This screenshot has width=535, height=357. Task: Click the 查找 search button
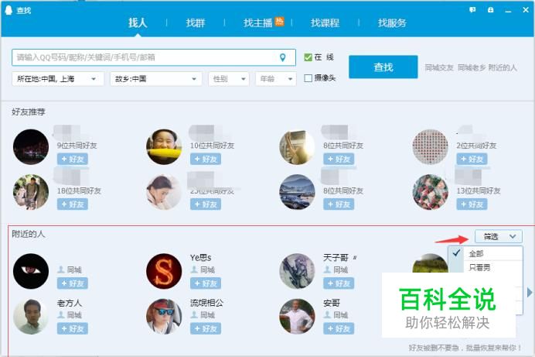coord(383,67)
